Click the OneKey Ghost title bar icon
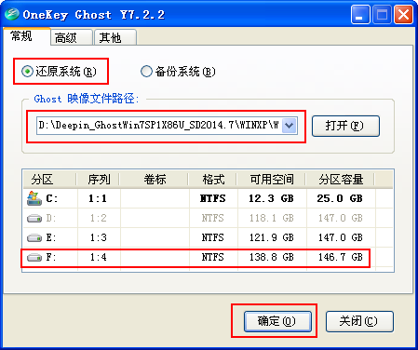Screen dimensions: 418x350 [12, 14]
